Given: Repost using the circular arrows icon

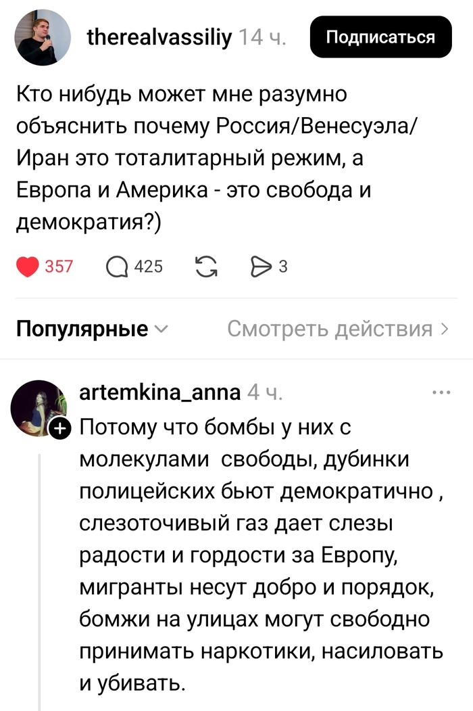Looking at the screenshot, I should point(207,266).
